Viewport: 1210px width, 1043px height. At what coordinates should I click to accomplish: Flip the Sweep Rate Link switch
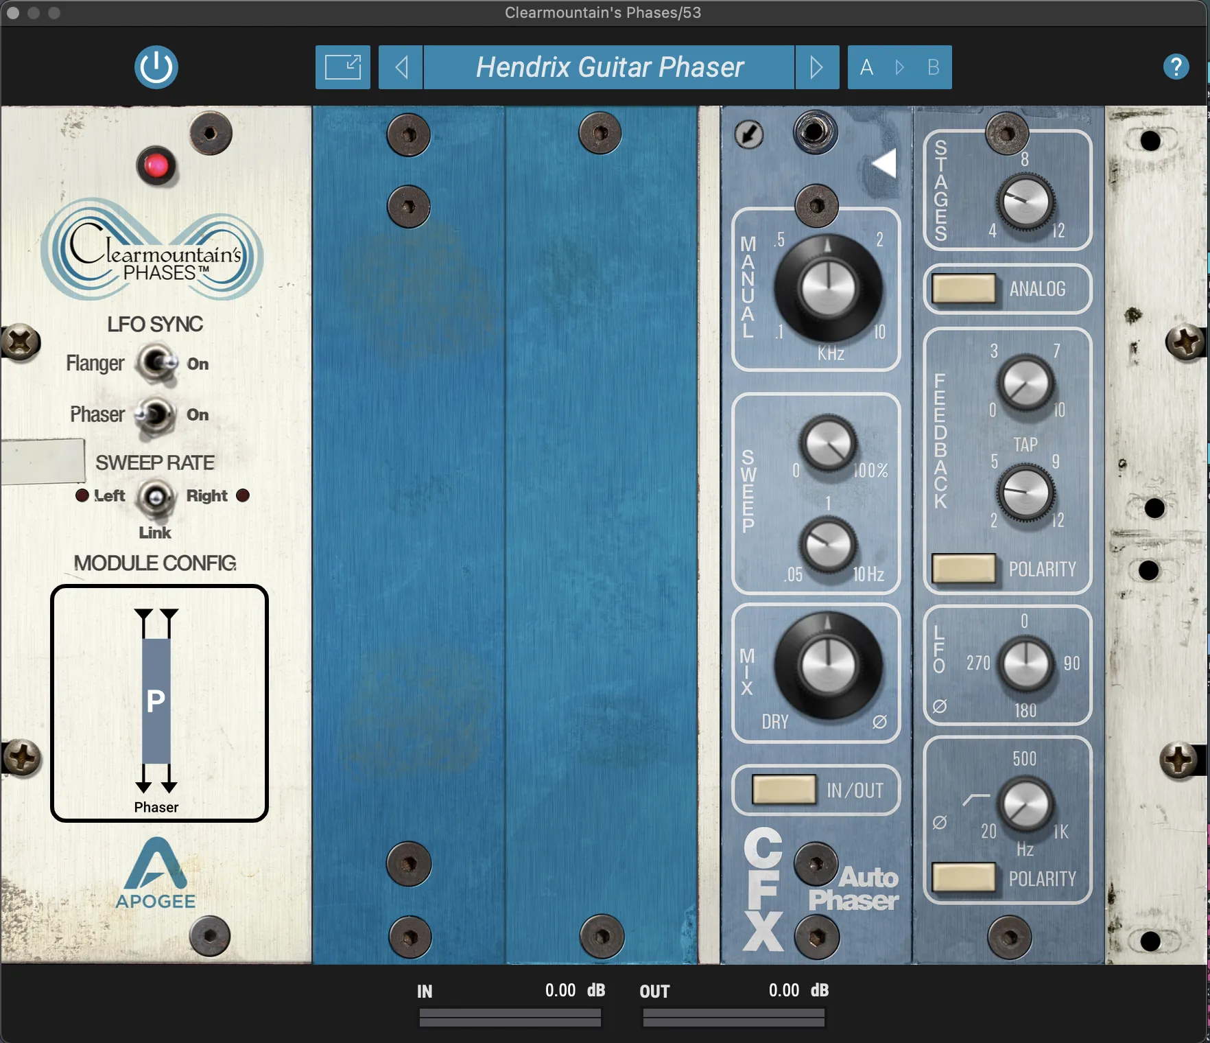156,497
